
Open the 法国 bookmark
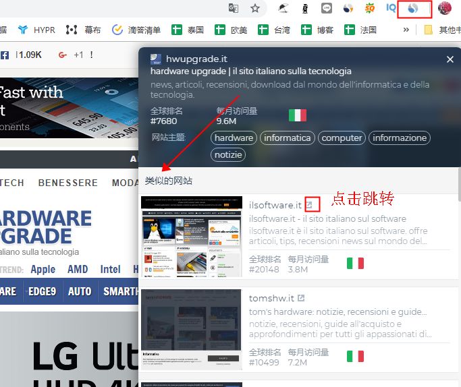(360, 30)
